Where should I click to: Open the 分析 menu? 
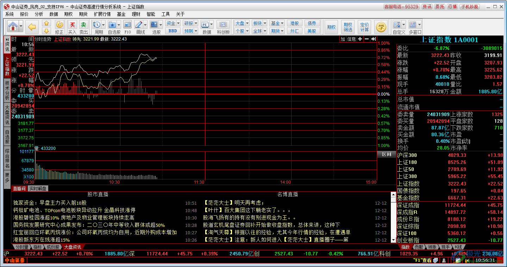pos(39,14)
